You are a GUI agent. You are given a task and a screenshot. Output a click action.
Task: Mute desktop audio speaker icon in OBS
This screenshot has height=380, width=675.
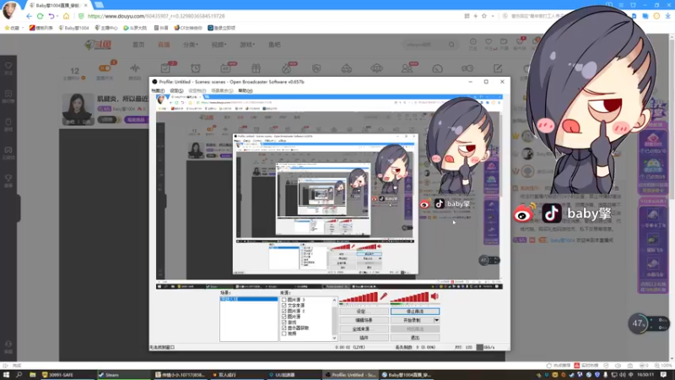[435, 296]
